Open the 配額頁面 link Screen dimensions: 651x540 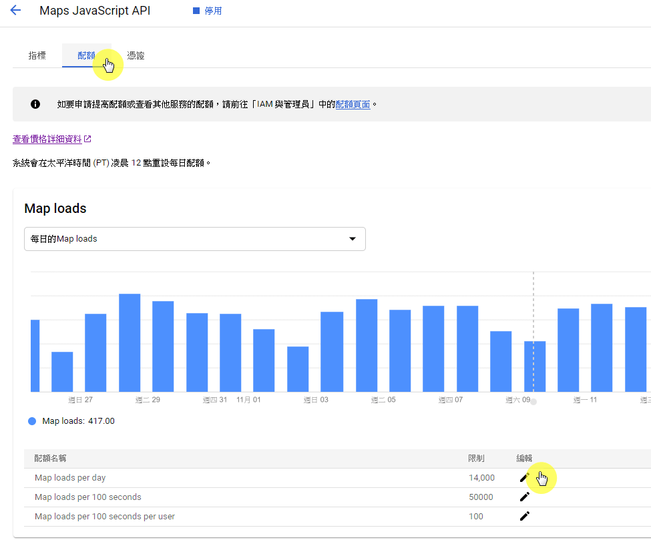point(353,104)
